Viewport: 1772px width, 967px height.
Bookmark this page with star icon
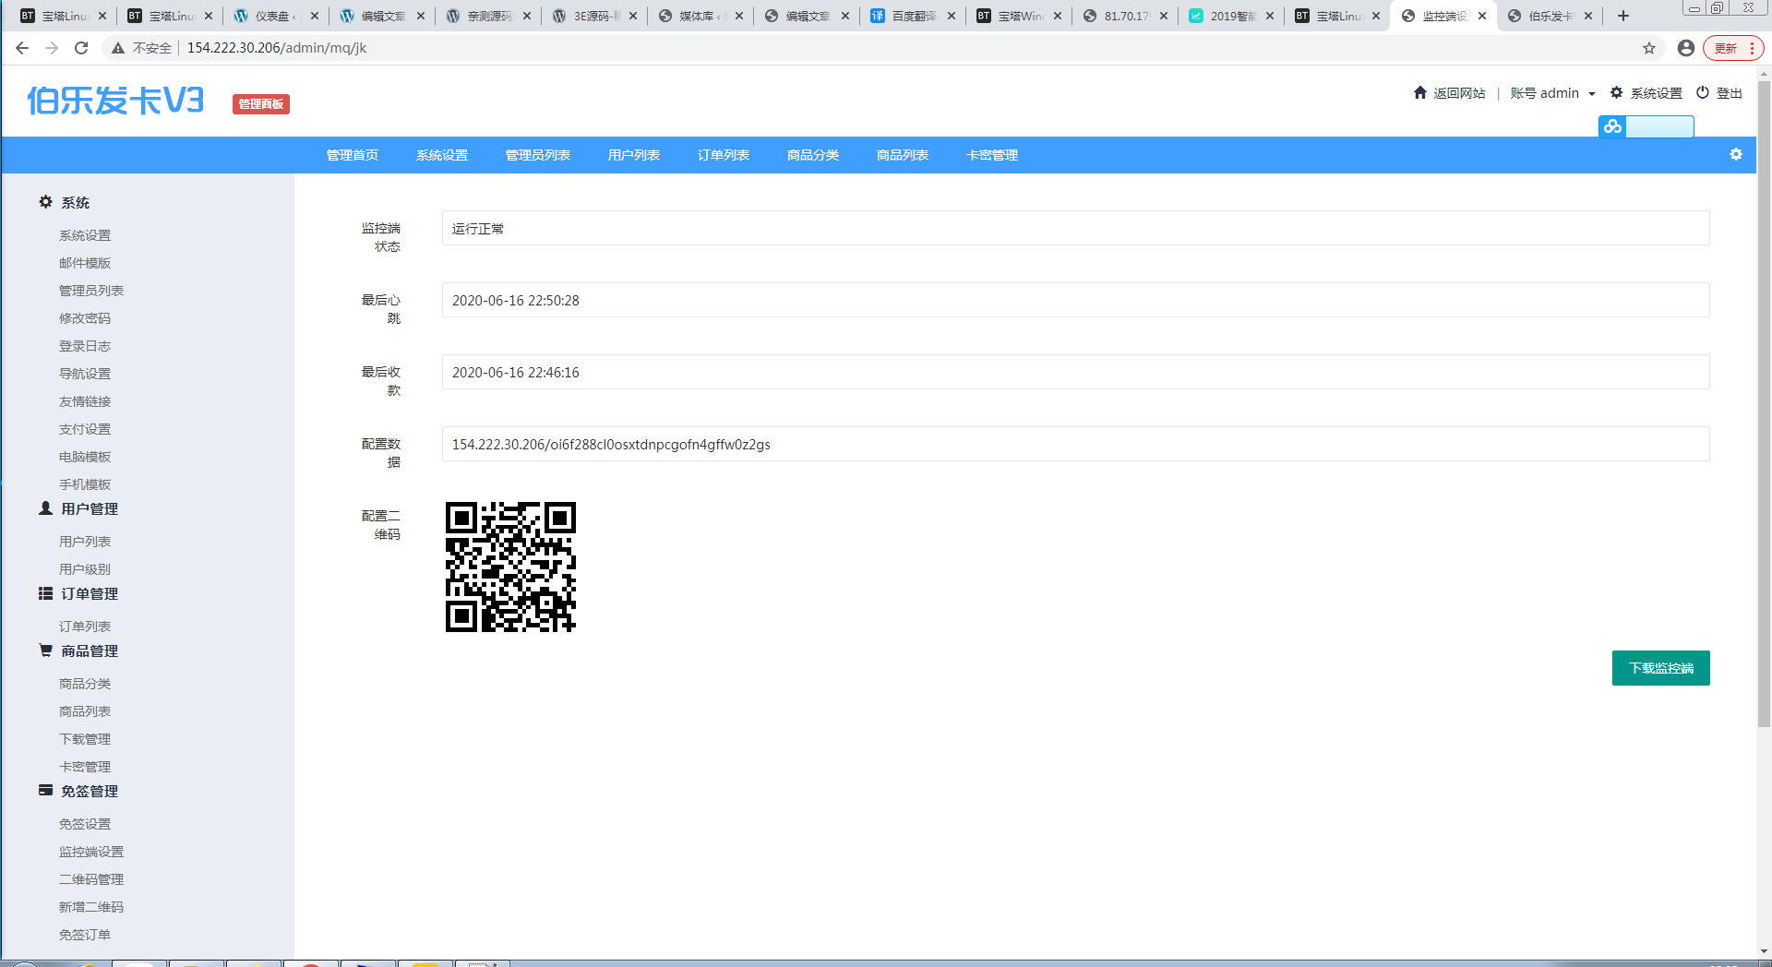[x=1649, y=48]
